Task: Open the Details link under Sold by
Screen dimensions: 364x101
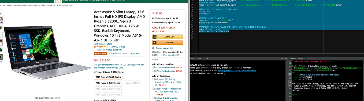Action: point(155,60)
